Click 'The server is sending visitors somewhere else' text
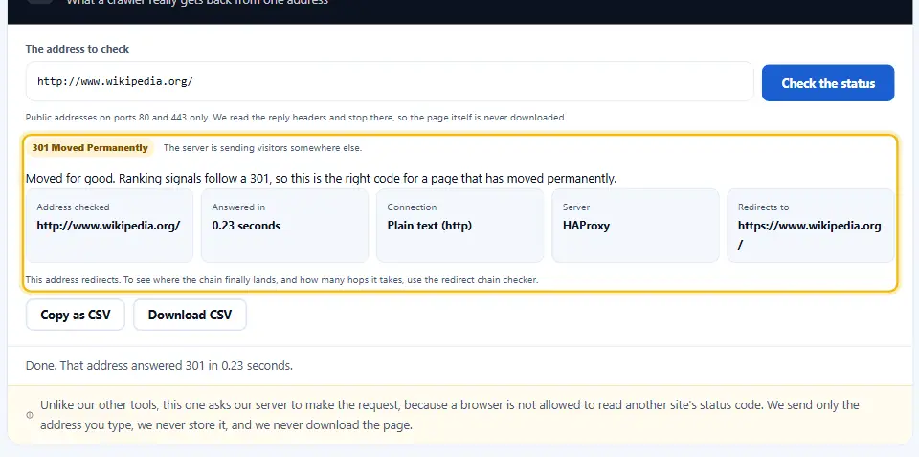Screen dimensions: 919x457 tap(262, 148)
